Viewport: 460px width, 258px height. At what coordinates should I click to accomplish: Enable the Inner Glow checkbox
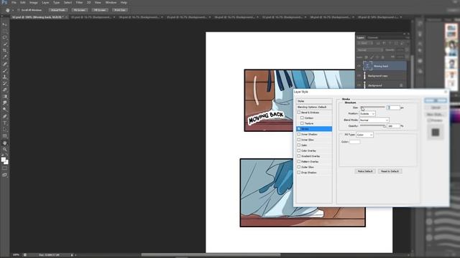[299, 140]
